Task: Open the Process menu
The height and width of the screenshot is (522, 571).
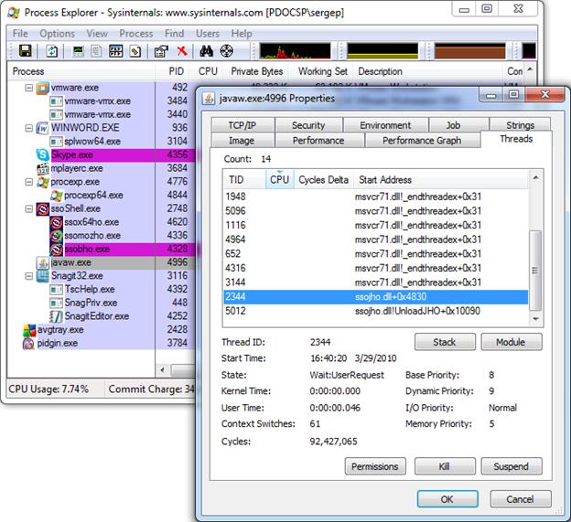Action: pos(135,34)
